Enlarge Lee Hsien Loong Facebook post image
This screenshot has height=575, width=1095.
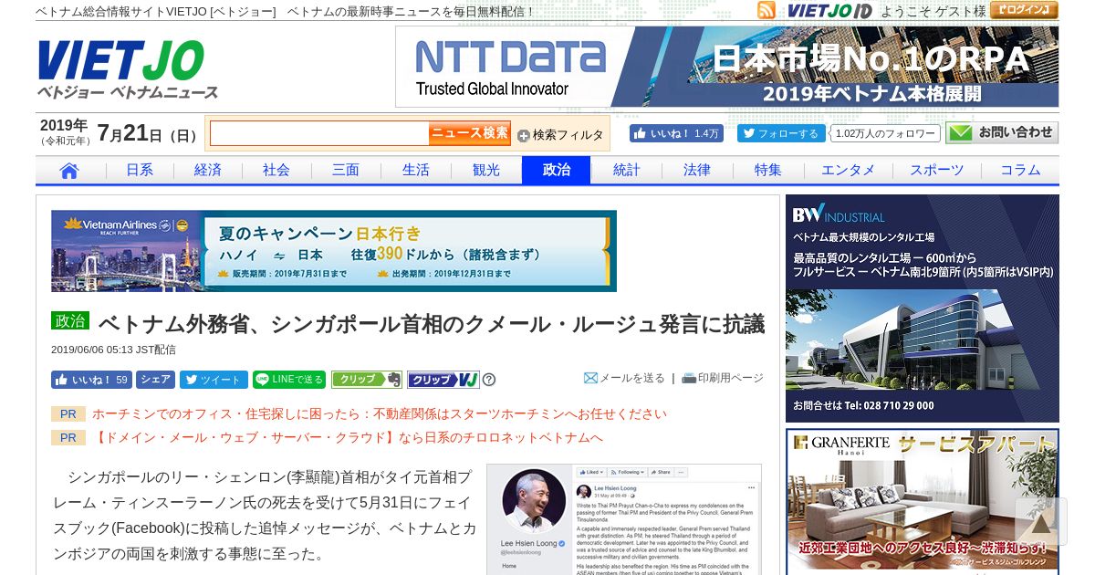(x=624, y=519)
